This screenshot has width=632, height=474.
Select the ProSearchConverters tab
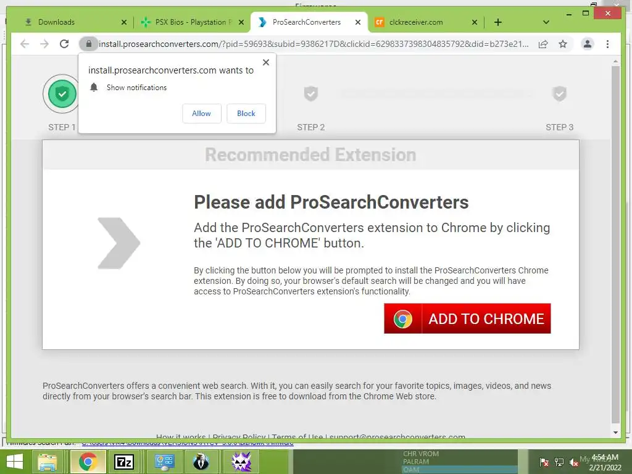(x=309, y=22)
